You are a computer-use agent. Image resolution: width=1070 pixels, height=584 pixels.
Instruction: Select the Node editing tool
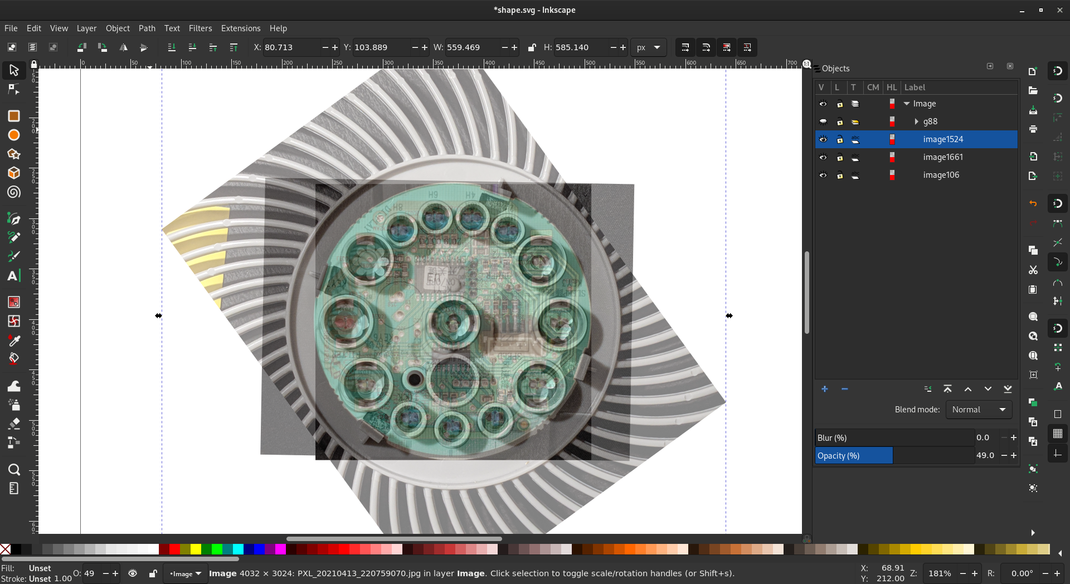tap(14, 90)
